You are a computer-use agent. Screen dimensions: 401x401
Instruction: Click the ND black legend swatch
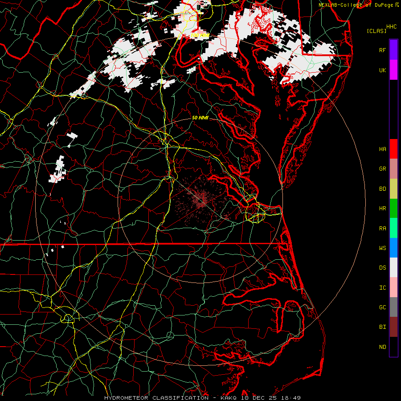pos(393,347)
